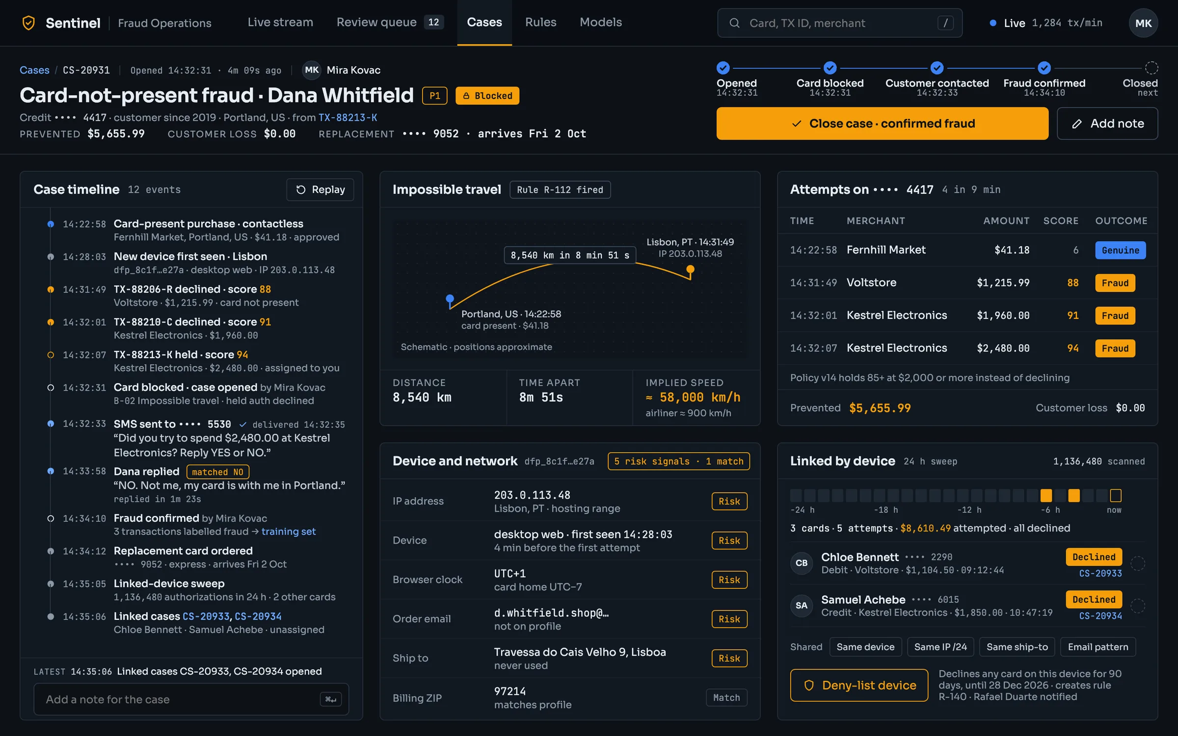Click the Samuel Achebe SA avatar
The image size is (1178, 736).
[x=802, y=605]
